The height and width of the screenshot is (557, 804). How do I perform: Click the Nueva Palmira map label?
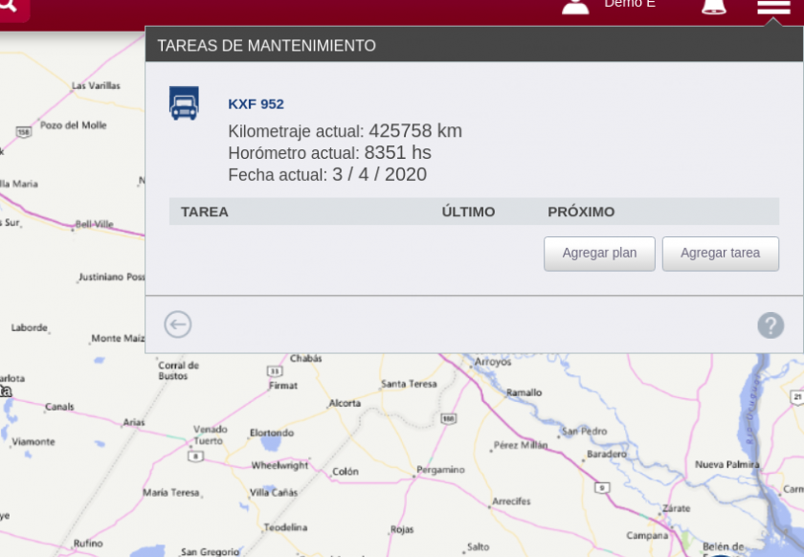point(727,464)
